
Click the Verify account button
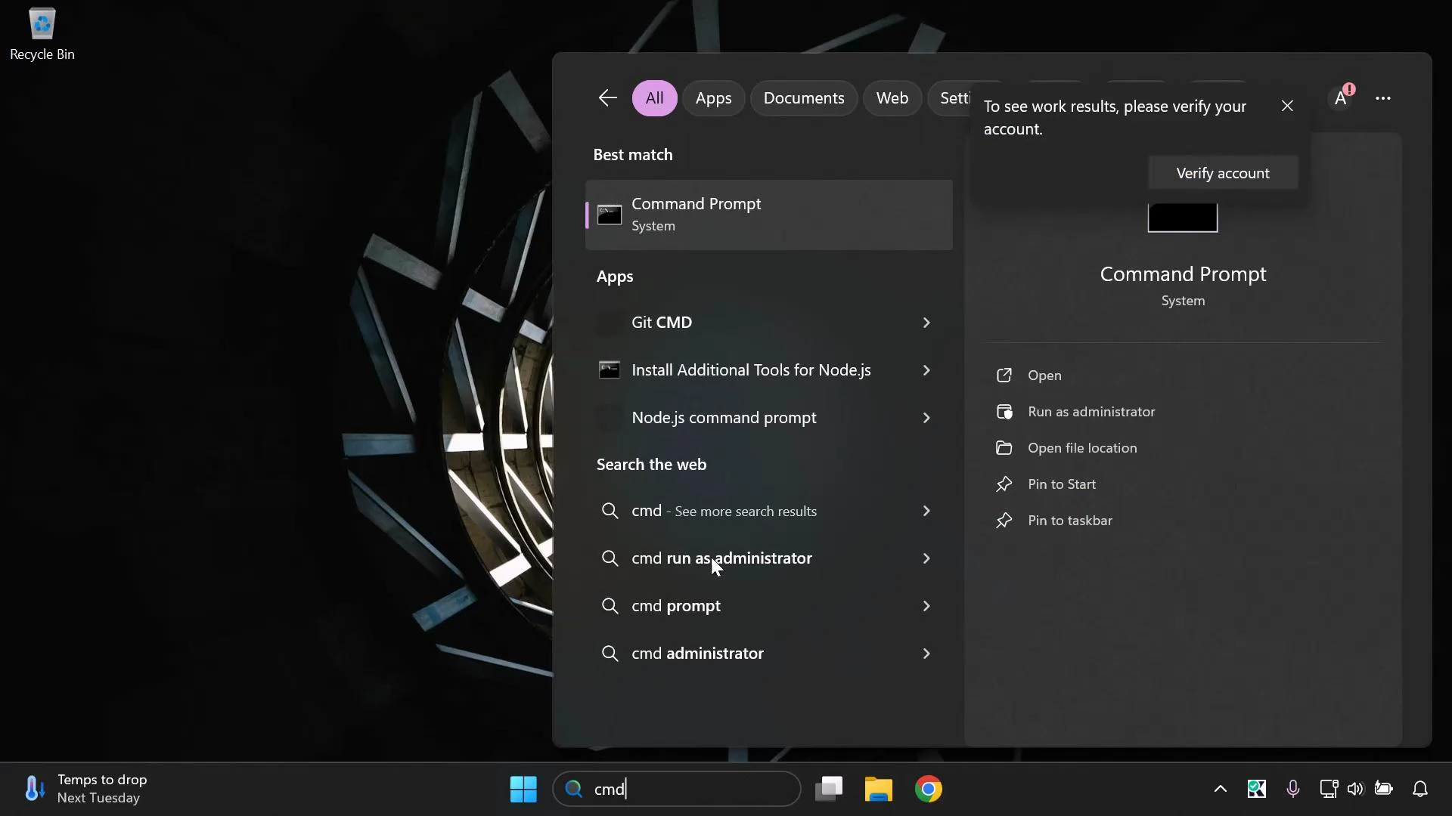click(x=1224, y=172)
